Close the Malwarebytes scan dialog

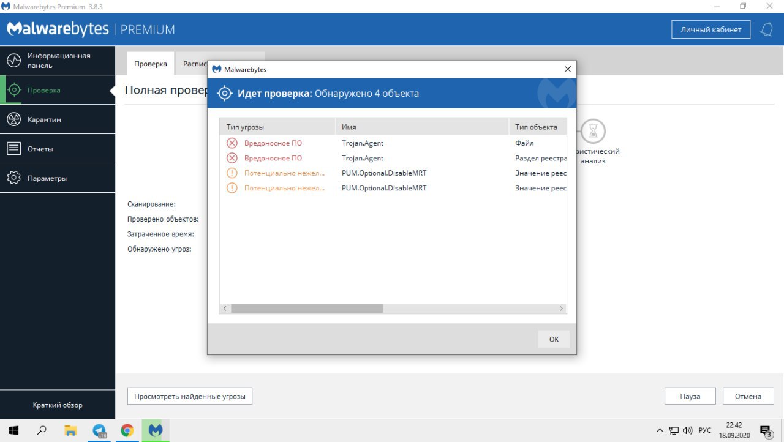pos(568,69)
